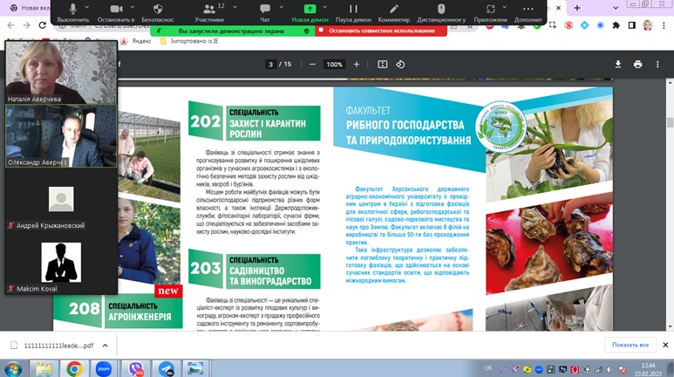
Task: Start a new screen share
Action: (310, 12)
